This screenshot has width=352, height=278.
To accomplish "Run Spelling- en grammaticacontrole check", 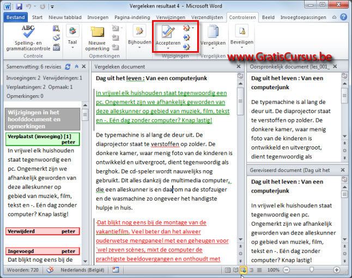I will [x=28, y=38].
